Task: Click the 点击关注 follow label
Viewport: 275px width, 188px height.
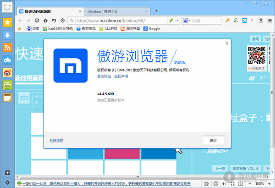Action: [x=256, y=69]
